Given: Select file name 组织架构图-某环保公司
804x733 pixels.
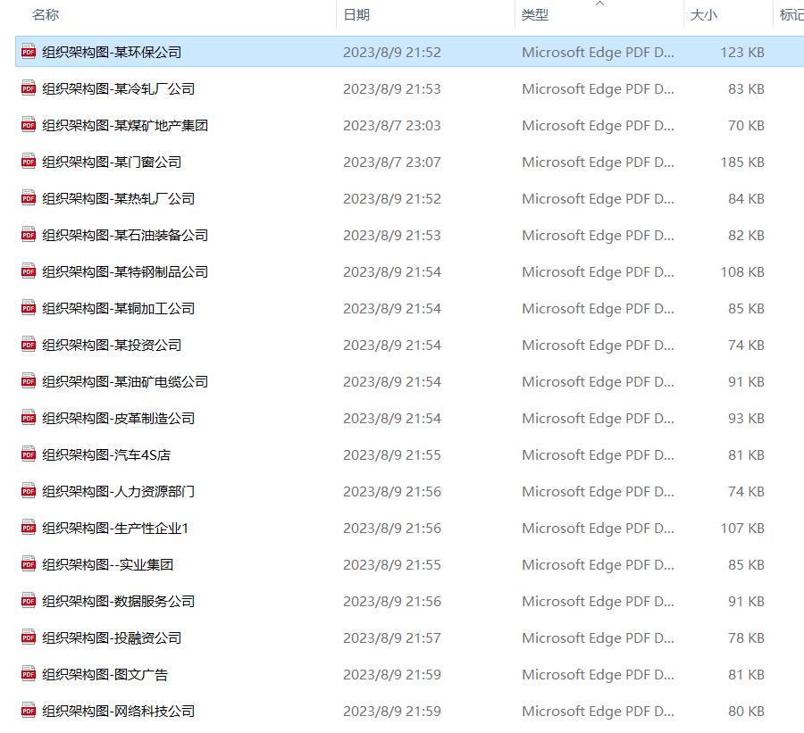Looking at the screenshot, I should click(112, 53).
